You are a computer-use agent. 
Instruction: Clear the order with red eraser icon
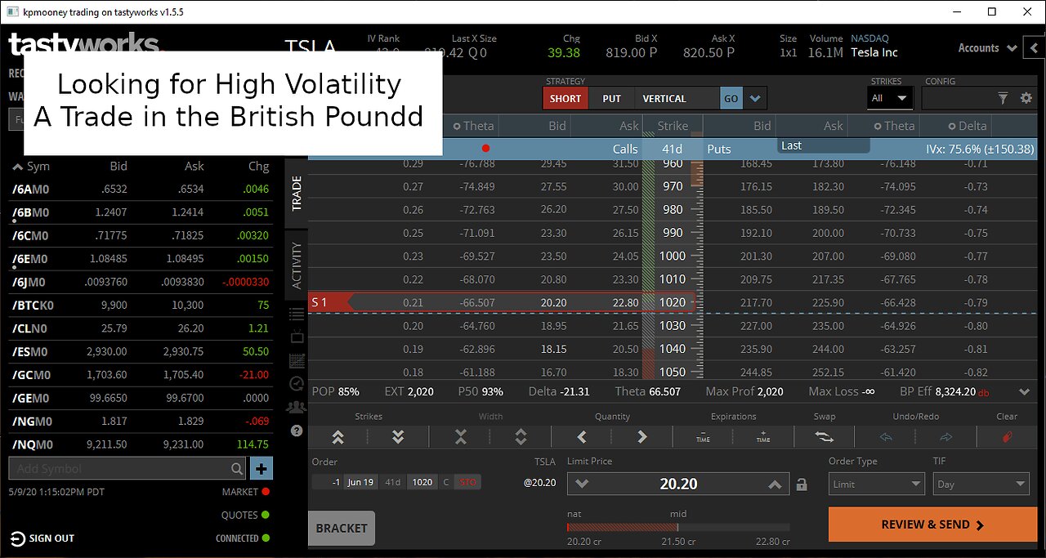click(x=1007, y=437)
